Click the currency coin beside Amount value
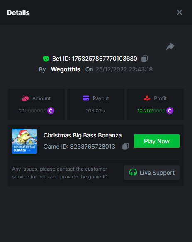 51,111
